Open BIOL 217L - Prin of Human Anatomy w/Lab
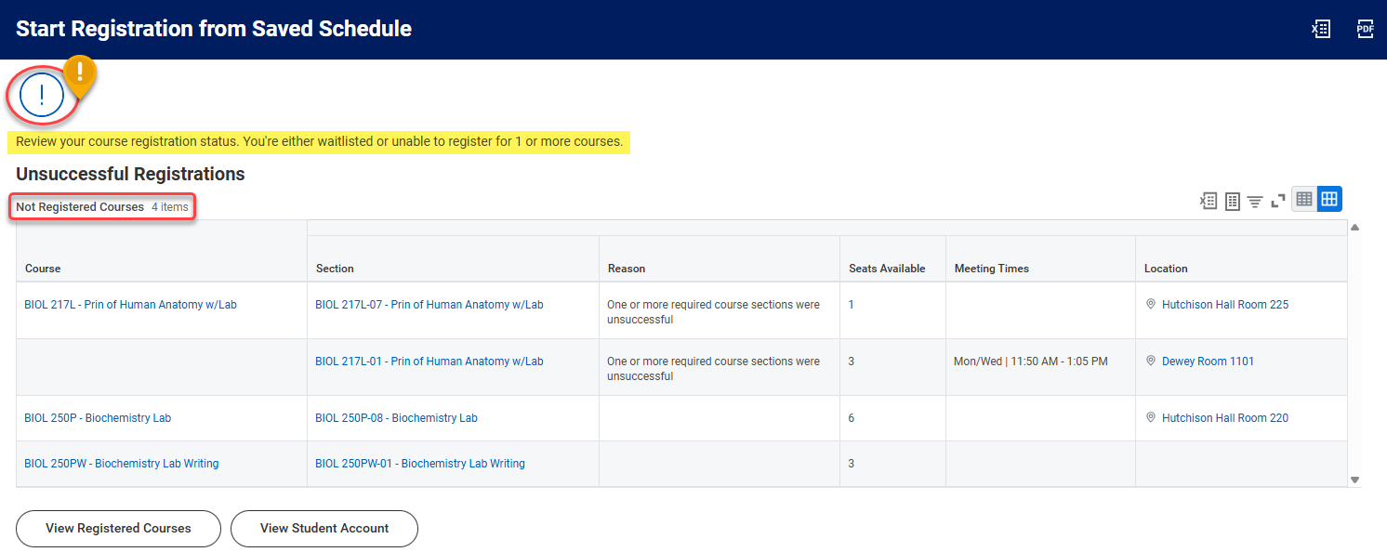 (x=129, y=304)
